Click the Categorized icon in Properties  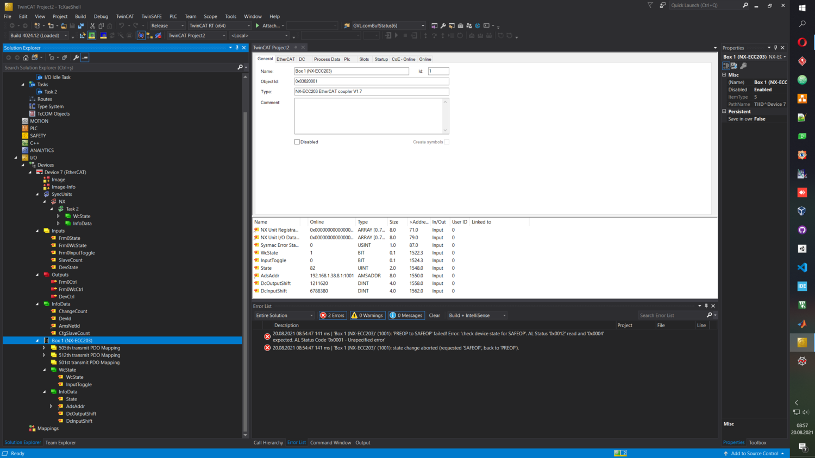(726, 66)
